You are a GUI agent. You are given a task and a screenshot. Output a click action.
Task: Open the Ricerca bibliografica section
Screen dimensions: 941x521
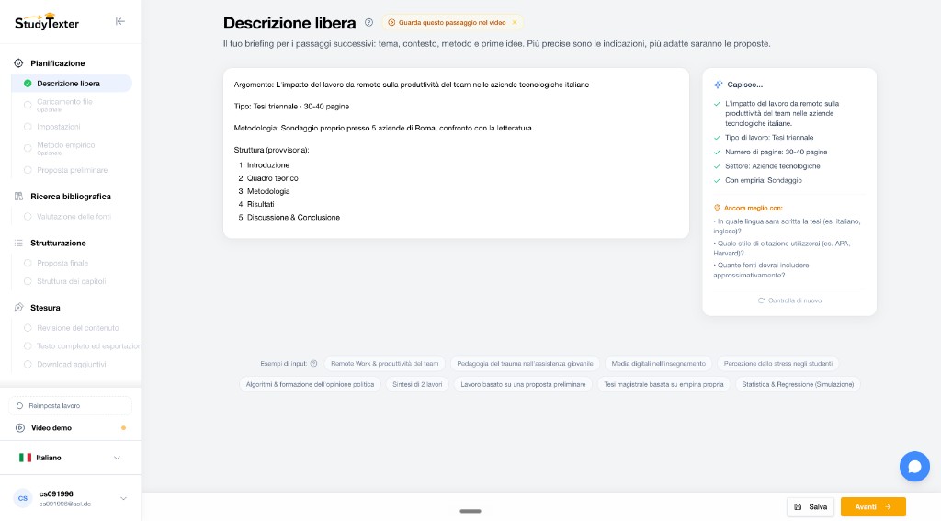70,197
